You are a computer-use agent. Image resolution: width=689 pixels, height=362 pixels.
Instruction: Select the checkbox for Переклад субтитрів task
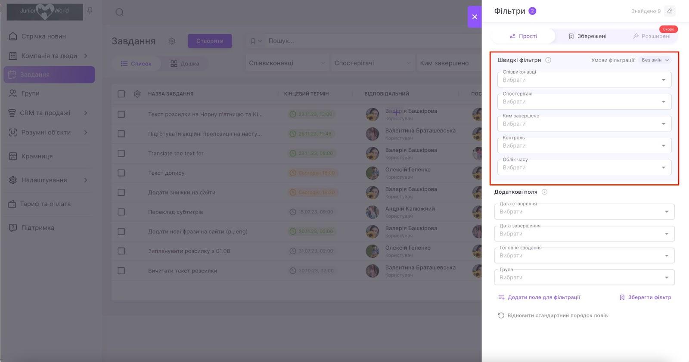pos(121,212)
